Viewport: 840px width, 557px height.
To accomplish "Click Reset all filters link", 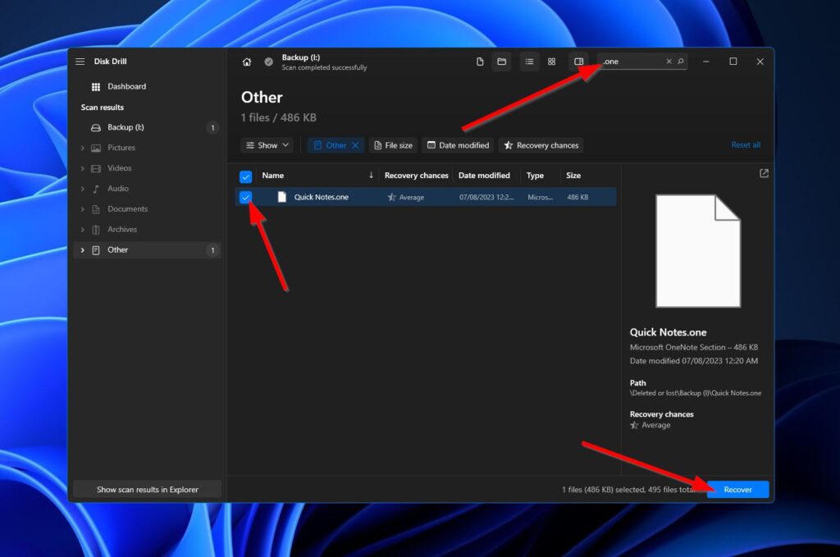I will (745, 145).
